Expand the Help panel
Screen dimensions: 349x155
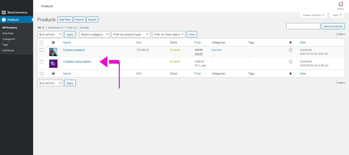(337, 15)
